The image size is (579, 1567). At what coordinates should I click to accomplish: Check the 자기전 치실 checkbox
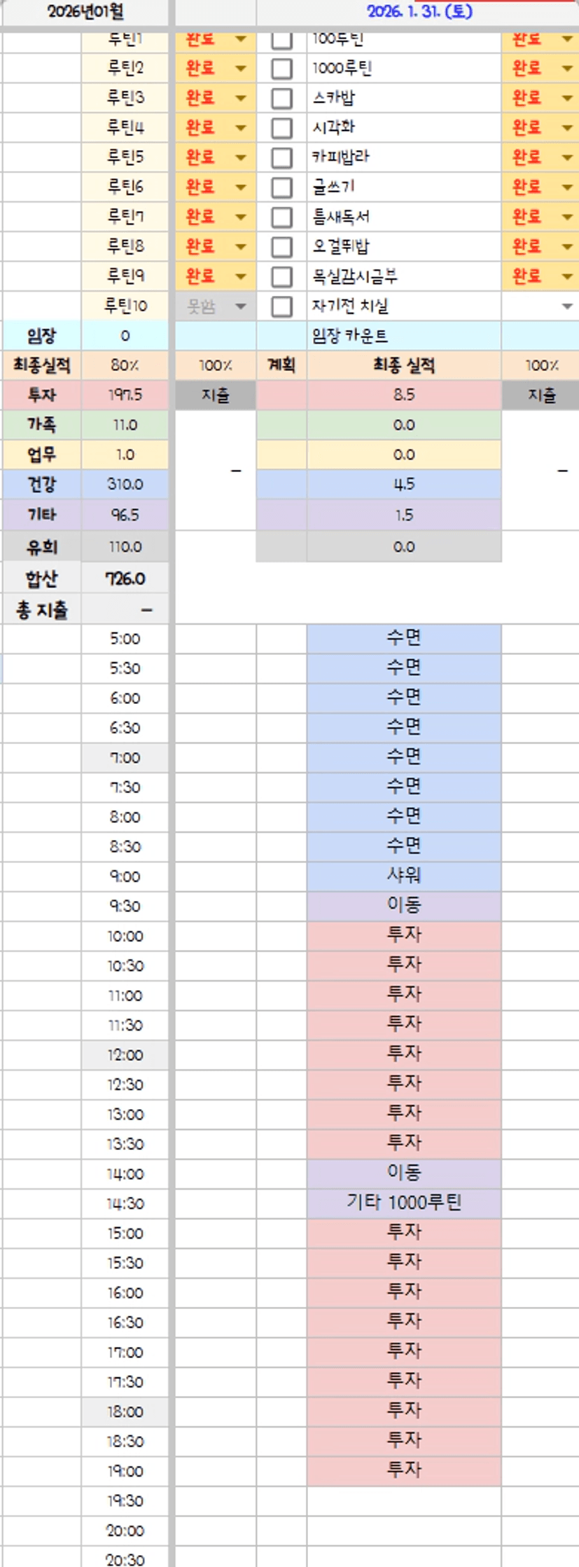pos(281,306)
